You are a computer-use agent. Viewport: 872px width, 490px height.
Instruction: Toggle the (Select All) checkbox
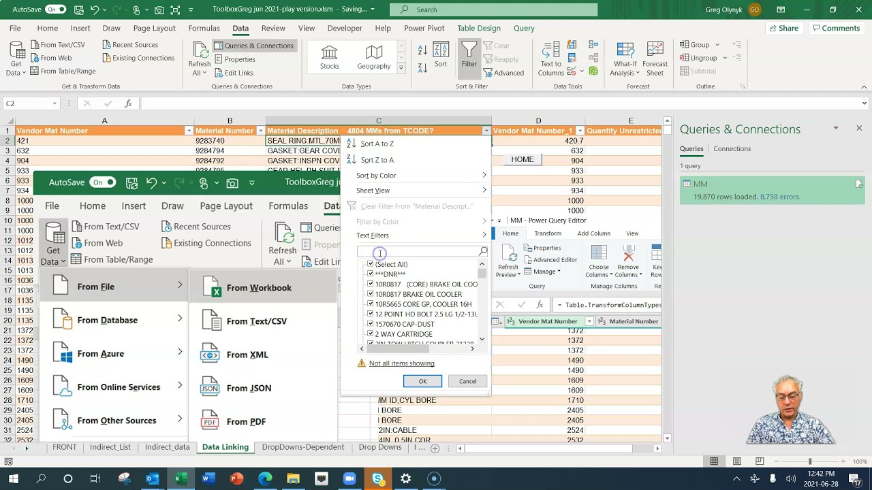[x=371, y=264]
